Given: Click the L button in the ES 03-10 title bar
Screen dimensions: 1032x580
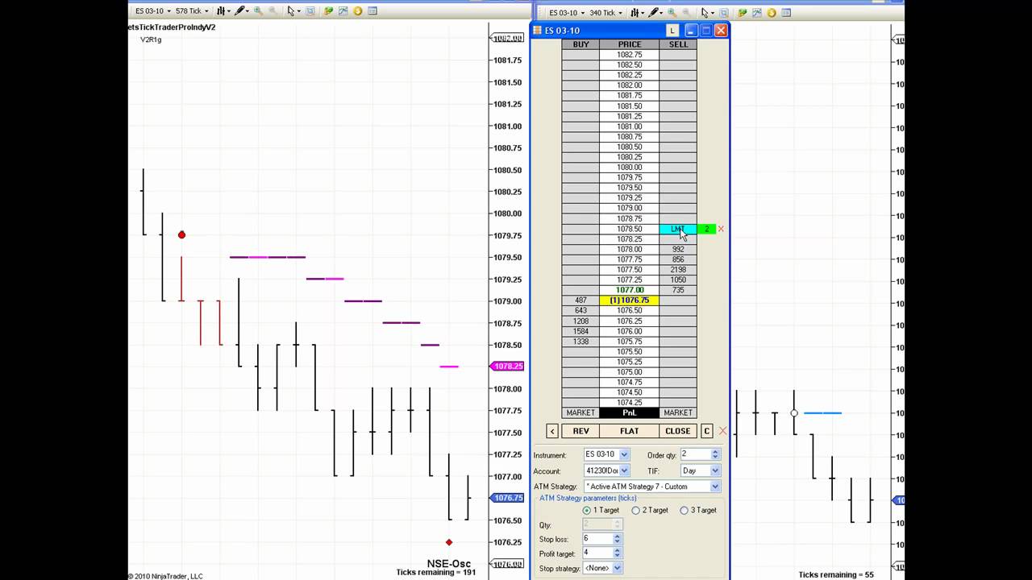Looking at the screenshot, I should pos(672,31).
